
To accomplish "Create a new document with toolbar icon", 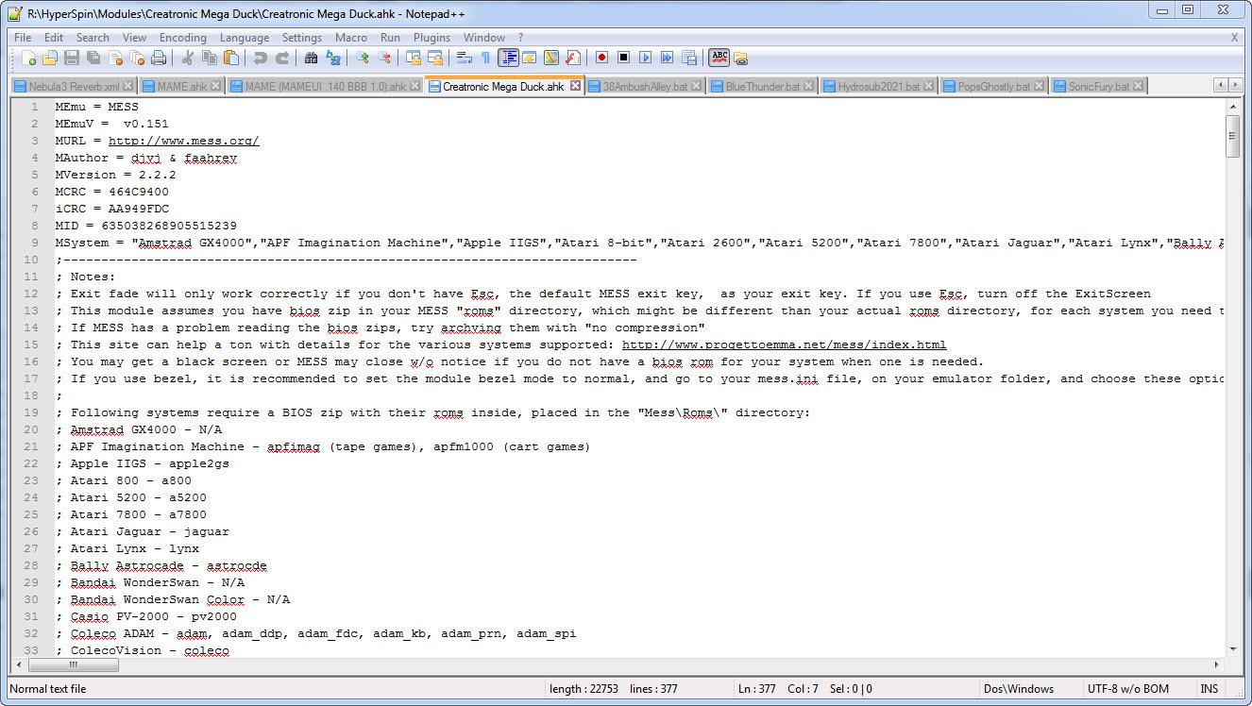I will pos(28,58).
